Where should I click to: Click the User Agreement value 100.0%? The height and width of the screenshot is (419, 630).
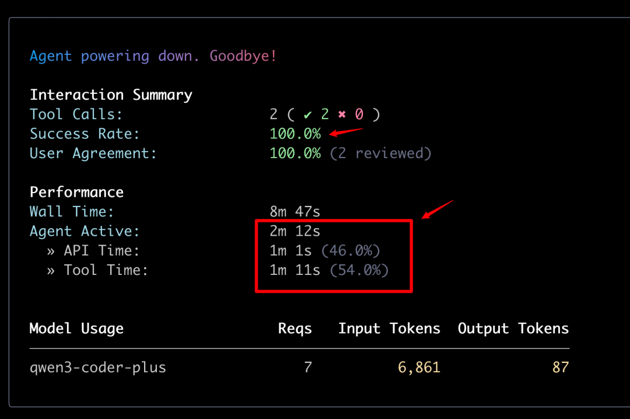click(x=295, y=153)
